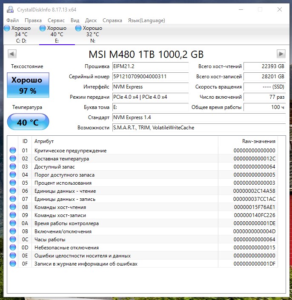Open the Диск menu

click(91, 20)
